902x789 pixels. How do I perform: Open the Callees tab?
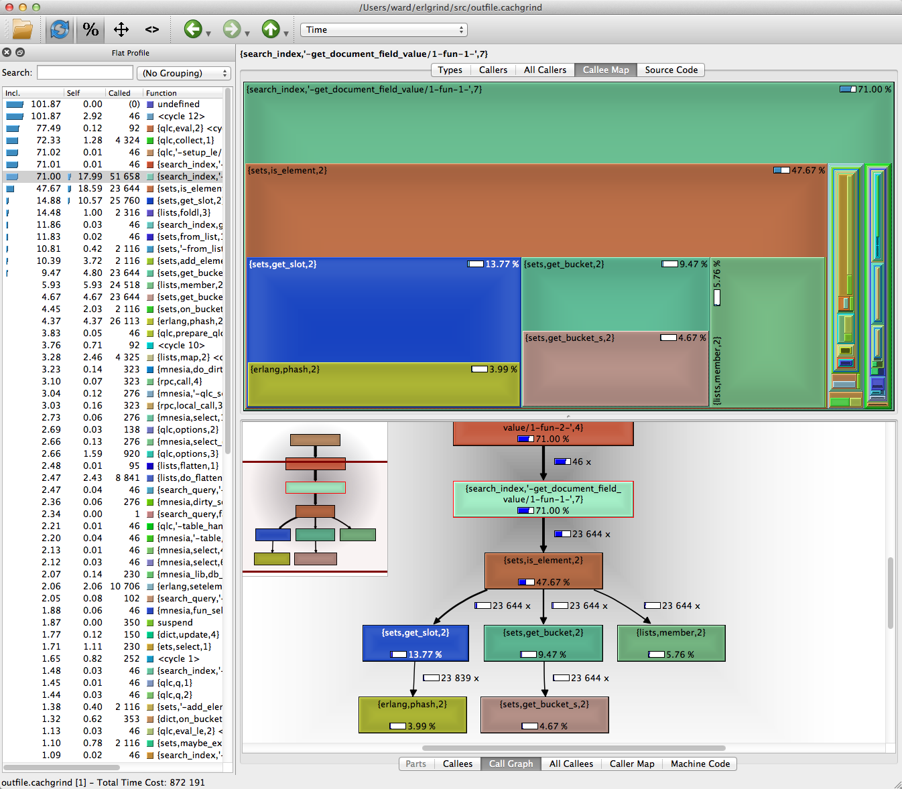(x=458, y=764)
